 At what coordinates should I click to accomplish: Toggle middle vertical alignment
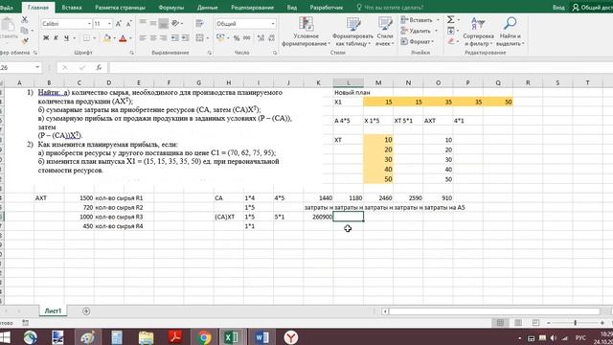(153, 23)
